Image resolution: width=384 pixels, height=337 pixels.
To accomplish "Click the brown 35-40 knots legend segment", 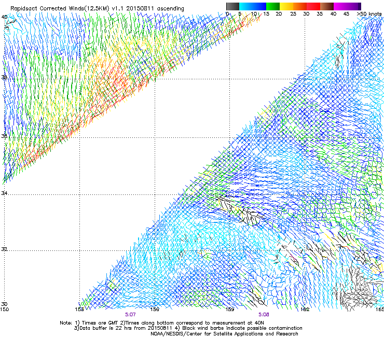I will point(327,6).
